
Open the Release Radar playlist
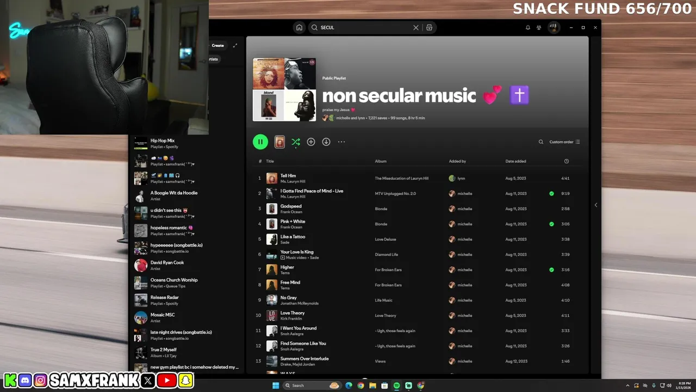(x=187, y=300)
